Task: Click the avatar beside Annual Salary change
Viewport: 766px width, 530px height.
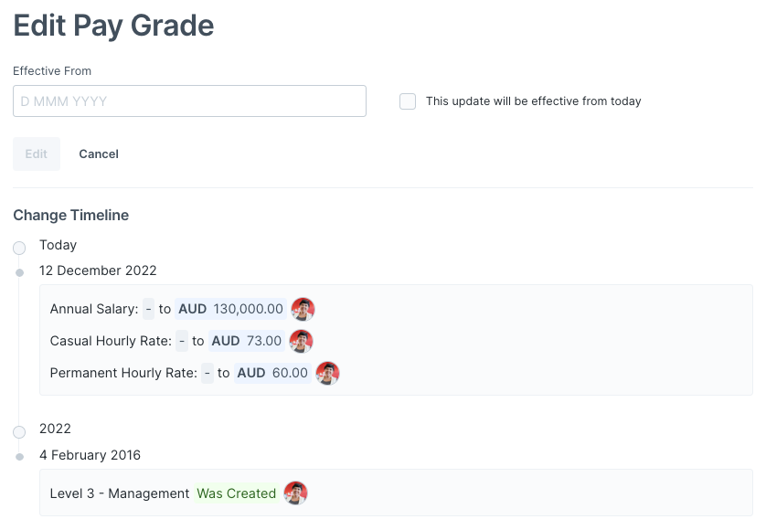Action: coord(303,309)
